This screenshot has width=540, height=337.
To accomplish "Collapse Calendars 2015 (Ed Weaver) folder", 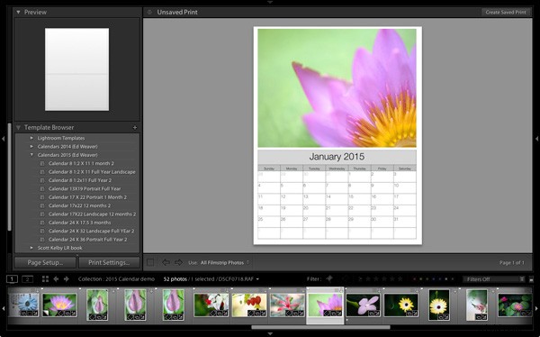I will tap(31, 155).
